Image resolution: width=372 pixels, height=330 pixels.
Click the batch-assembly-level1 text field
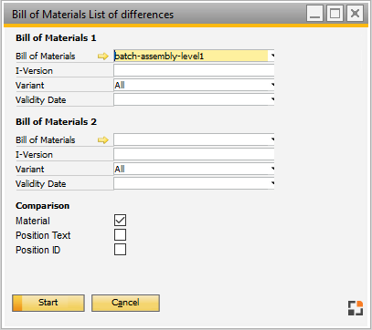(191, 56)
